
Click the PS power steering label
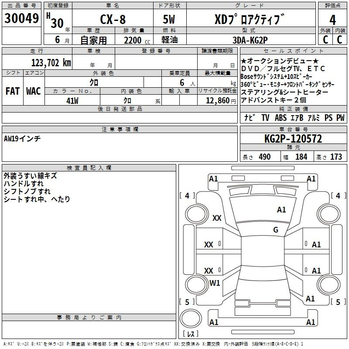point(328,118)
